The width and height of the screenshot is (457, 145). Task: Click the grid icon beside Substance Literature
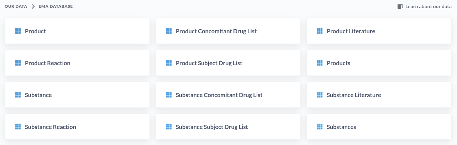point(320,95)
